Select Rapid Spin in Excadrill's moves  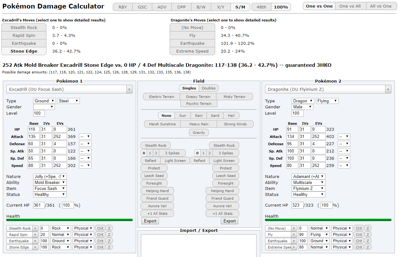pyautogui.click(x=24, y=36)
